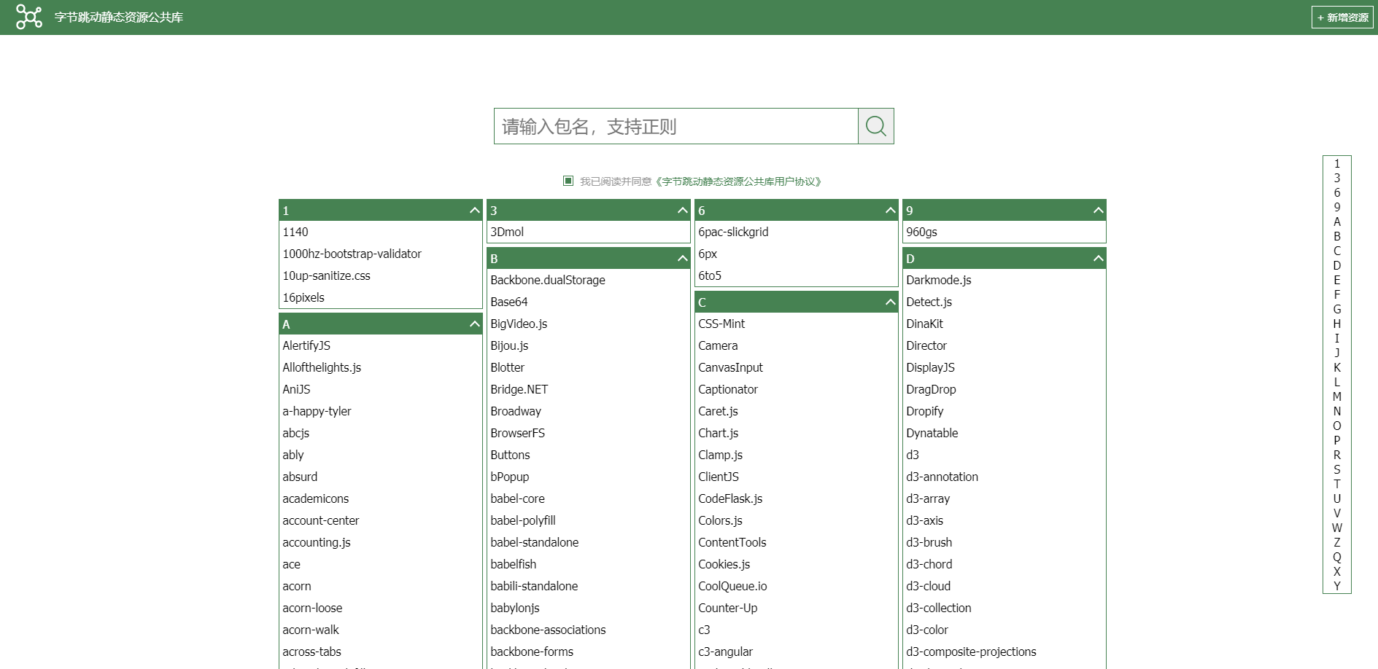This screenshot has width=1378, height=669.
Task: Select the babel-core library
Action: tap(518, 498)
